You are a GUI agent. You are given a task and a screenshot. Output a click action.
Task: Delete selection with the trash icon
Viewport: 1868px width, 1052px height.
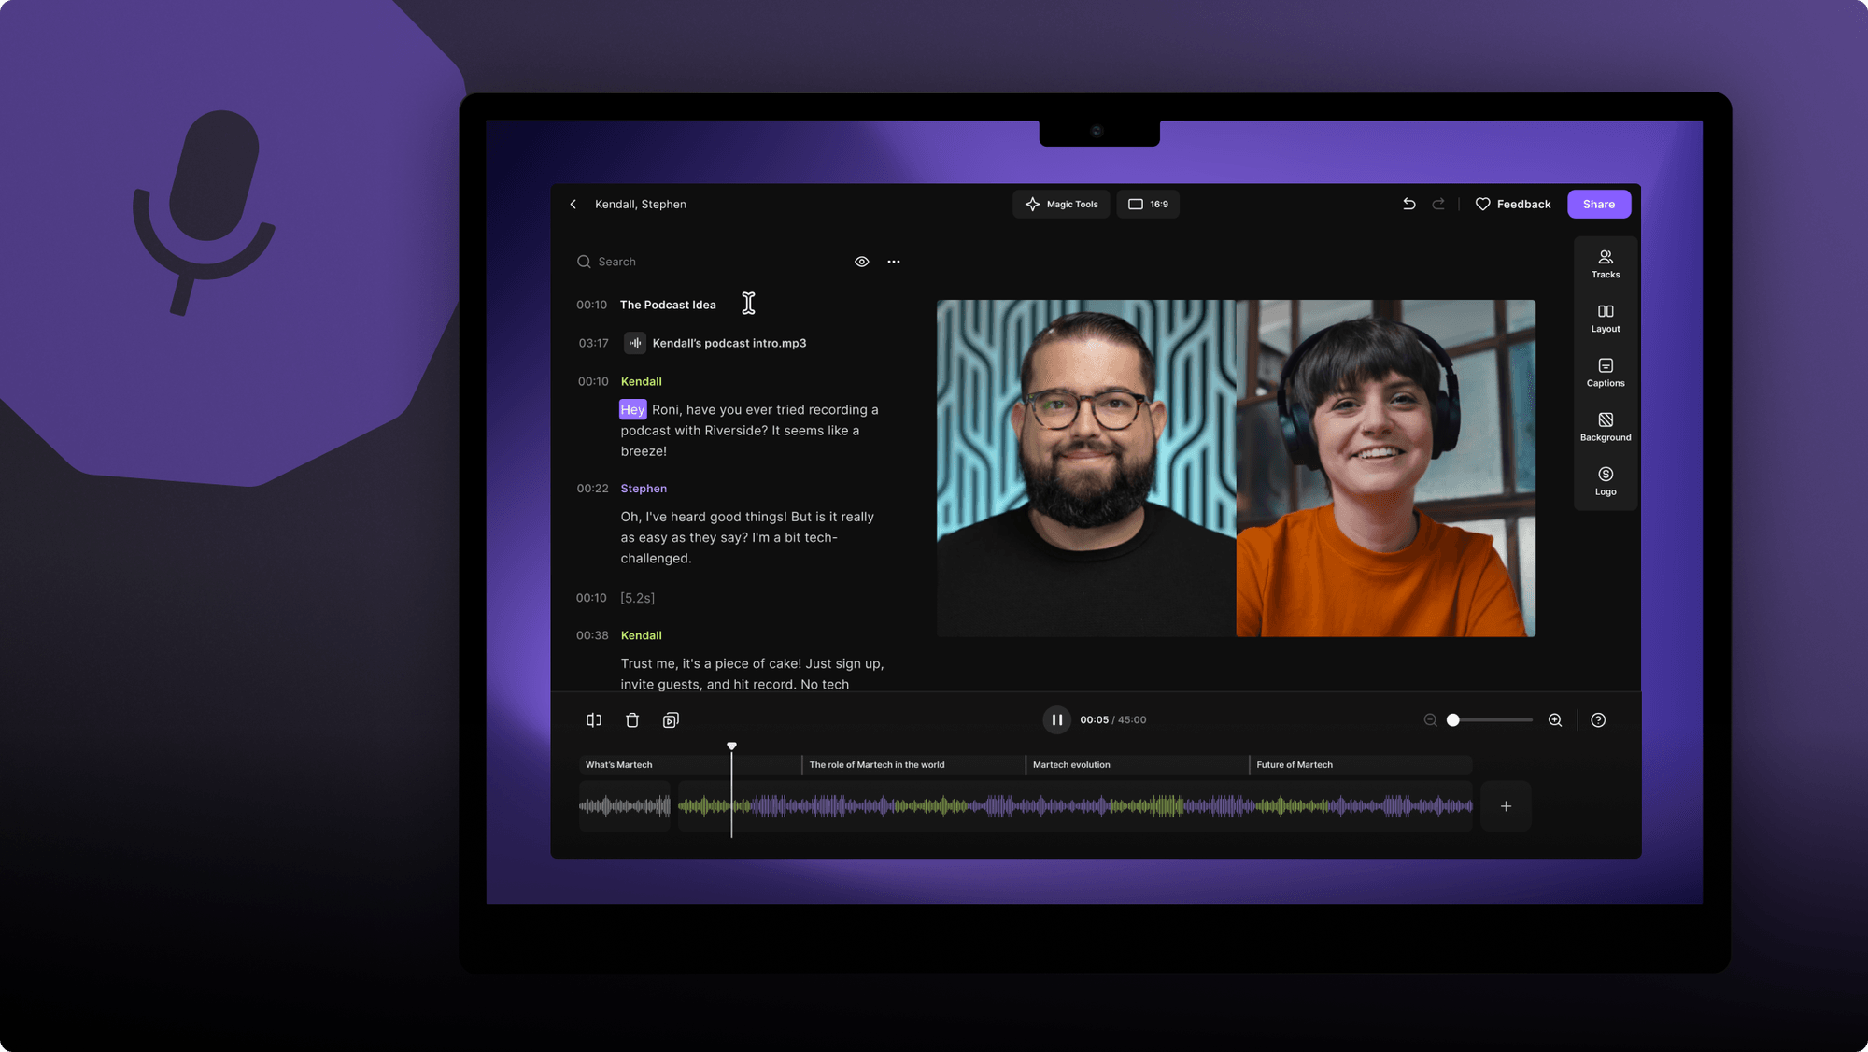[x=632, y=719]
